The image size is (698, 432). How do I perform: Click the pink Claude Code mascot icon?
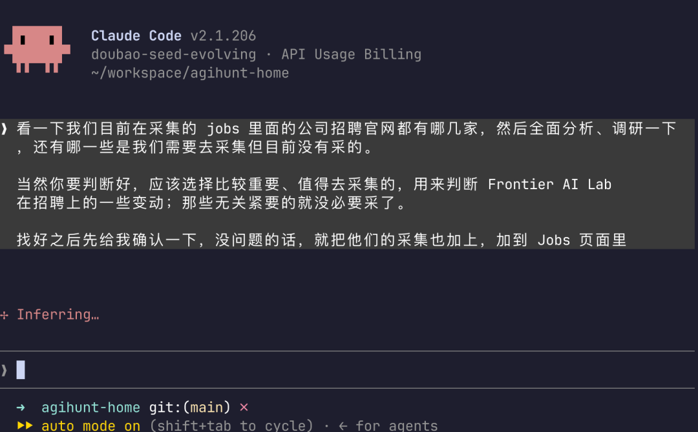[37, 49]
